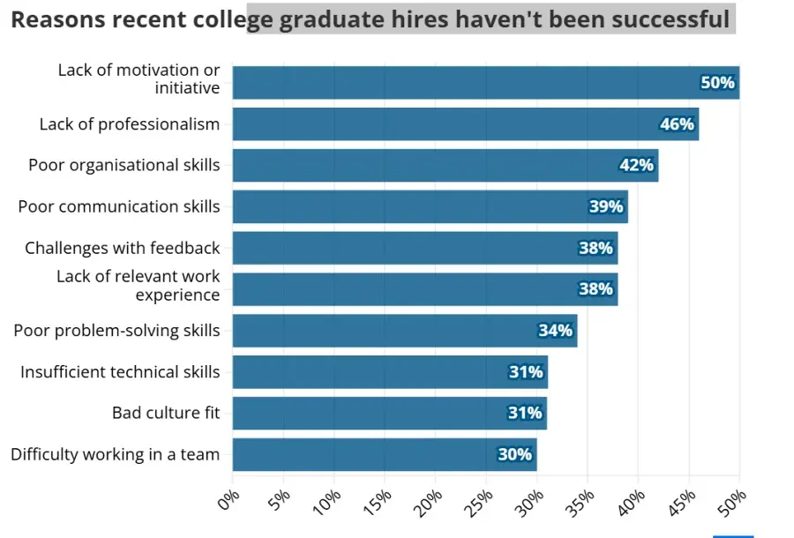Image resolution: width=794 pixels, height=538 pixels.
Task: Click the 'Lack of relevant work experience' label
Action: pos(139,286)
